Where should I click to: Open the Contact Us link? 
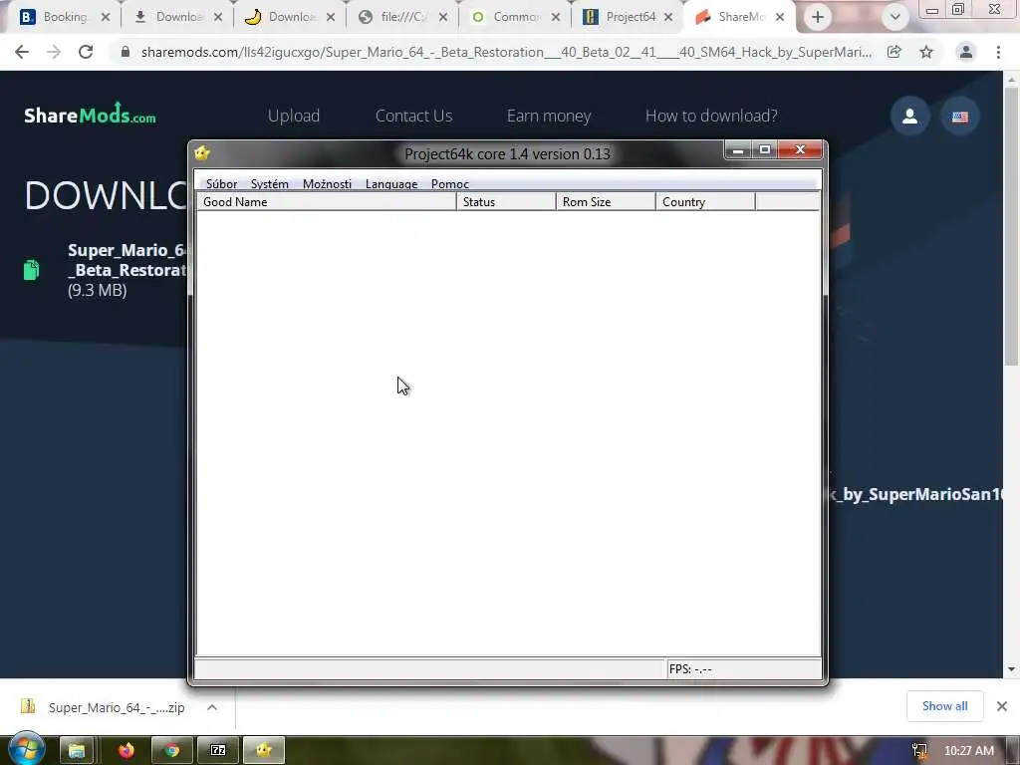point(413,116)
